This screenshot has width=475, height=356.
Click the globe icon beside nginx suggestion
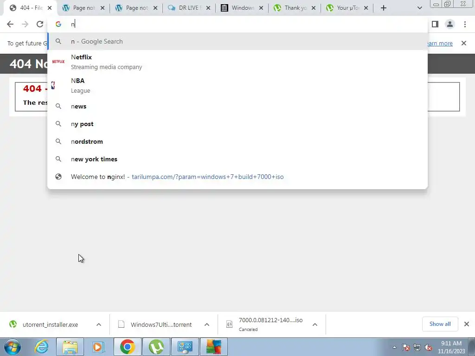pyautogui.click(x=58, y=177)
